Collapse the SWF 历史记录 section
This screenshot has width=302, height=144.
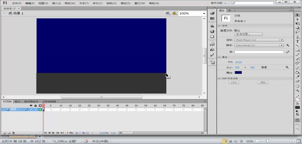coord(219,78)
